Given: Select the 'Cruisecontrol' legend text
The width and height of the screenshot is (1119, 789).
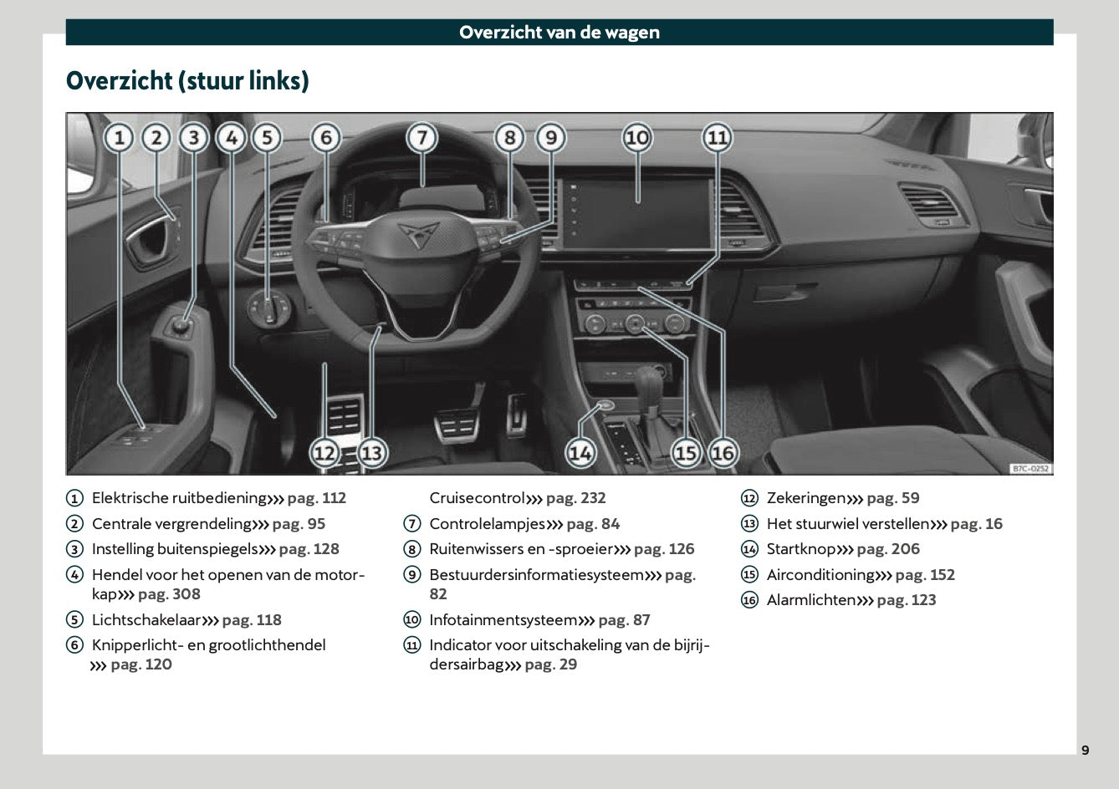Looking at the screenshot, I should coord(478,498).
